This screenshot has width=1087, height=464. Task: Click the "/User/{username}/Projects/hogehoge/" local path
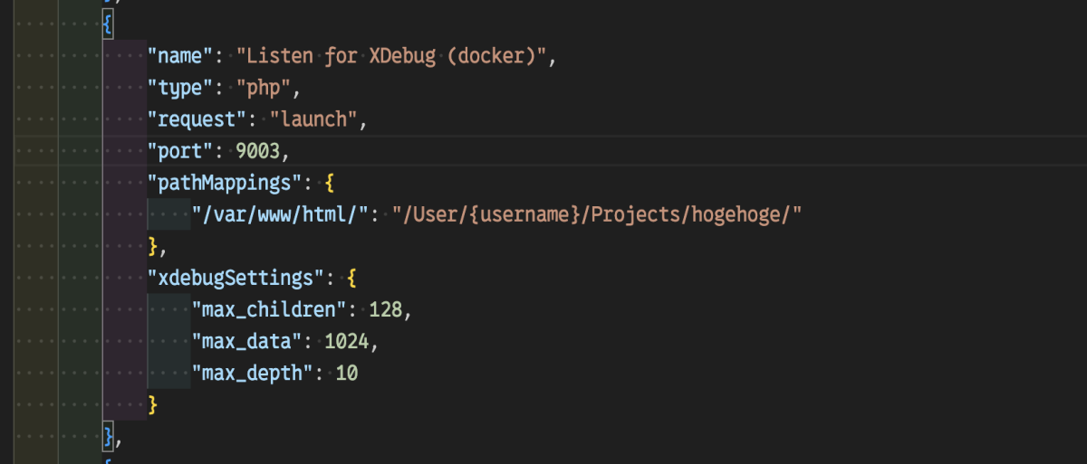tap(598, 214)
